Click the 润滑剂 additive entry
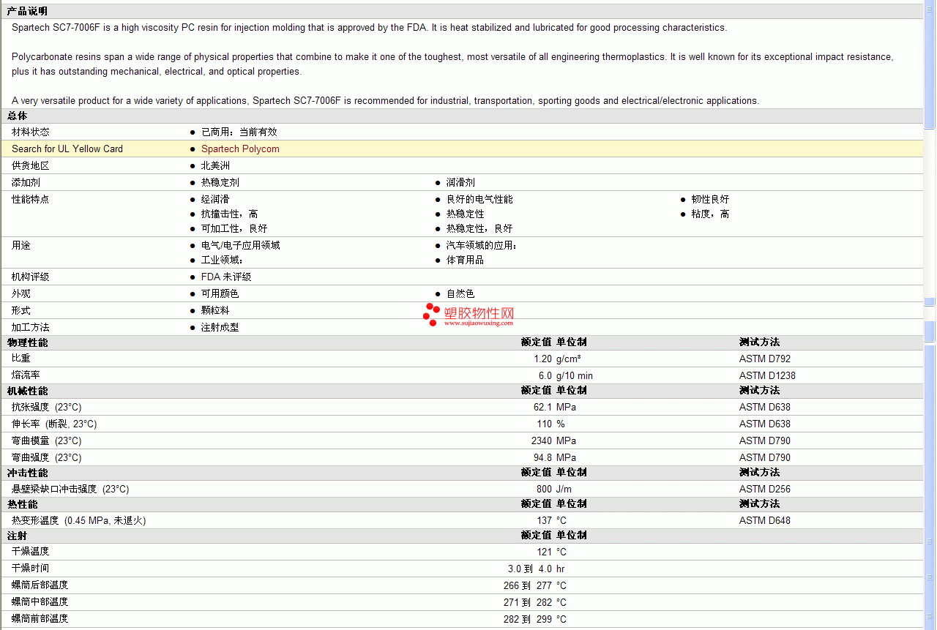Image resolution: width=937 pixels, height=630 pixels. click(460, 182)
